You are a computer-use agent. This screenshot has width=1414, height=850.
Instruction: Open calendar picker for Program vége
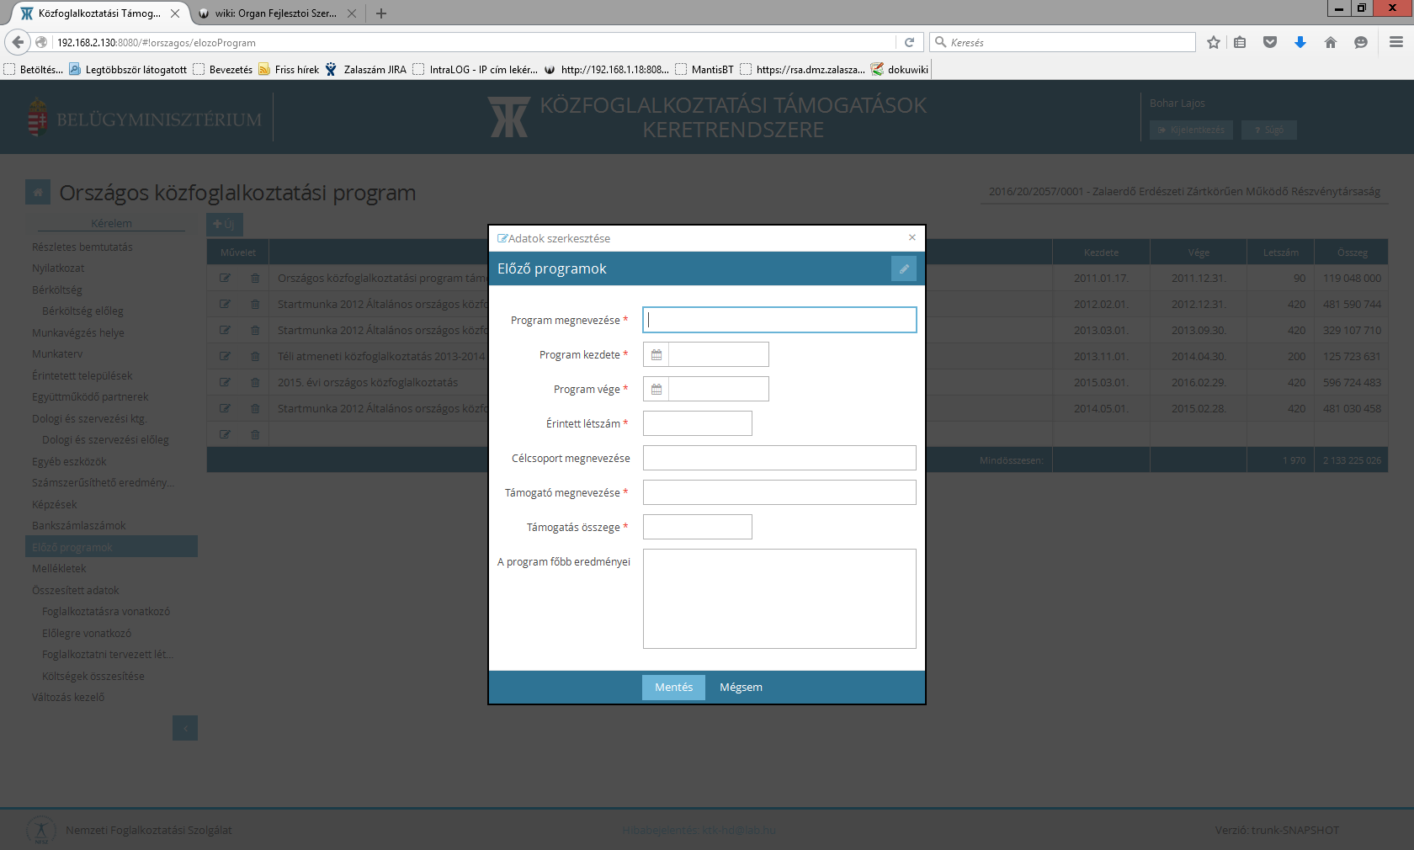pos(656,389)
